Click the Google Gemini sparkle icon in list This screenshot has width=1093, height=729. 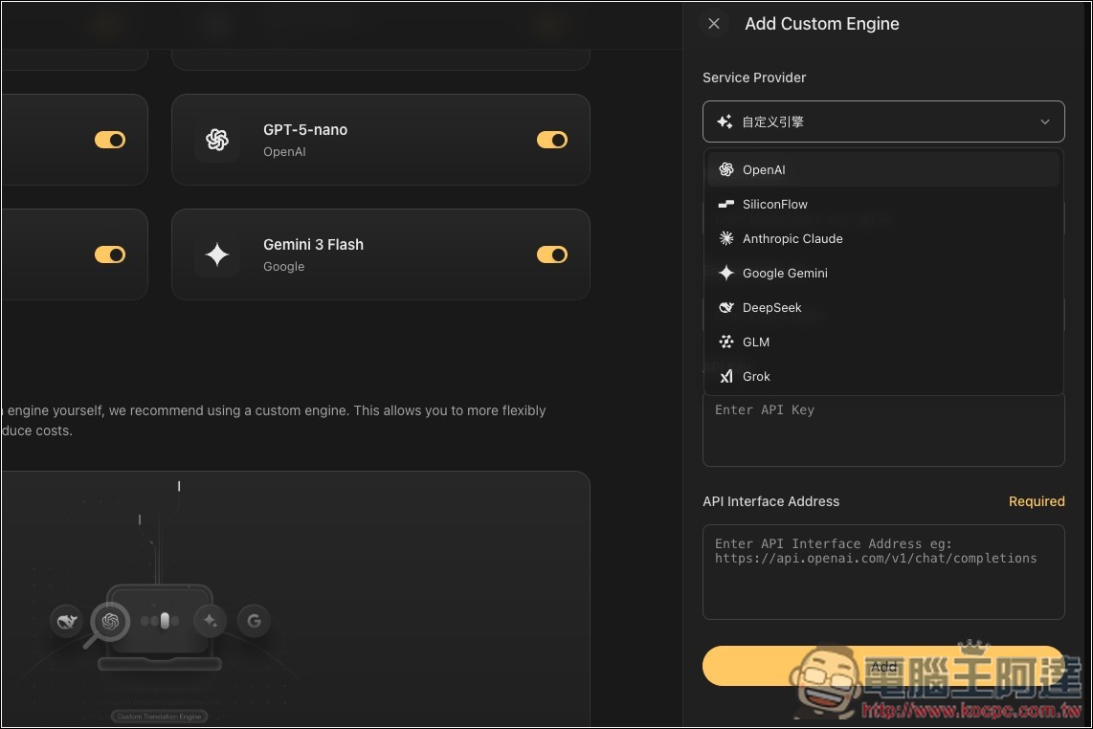click(726, 274)
